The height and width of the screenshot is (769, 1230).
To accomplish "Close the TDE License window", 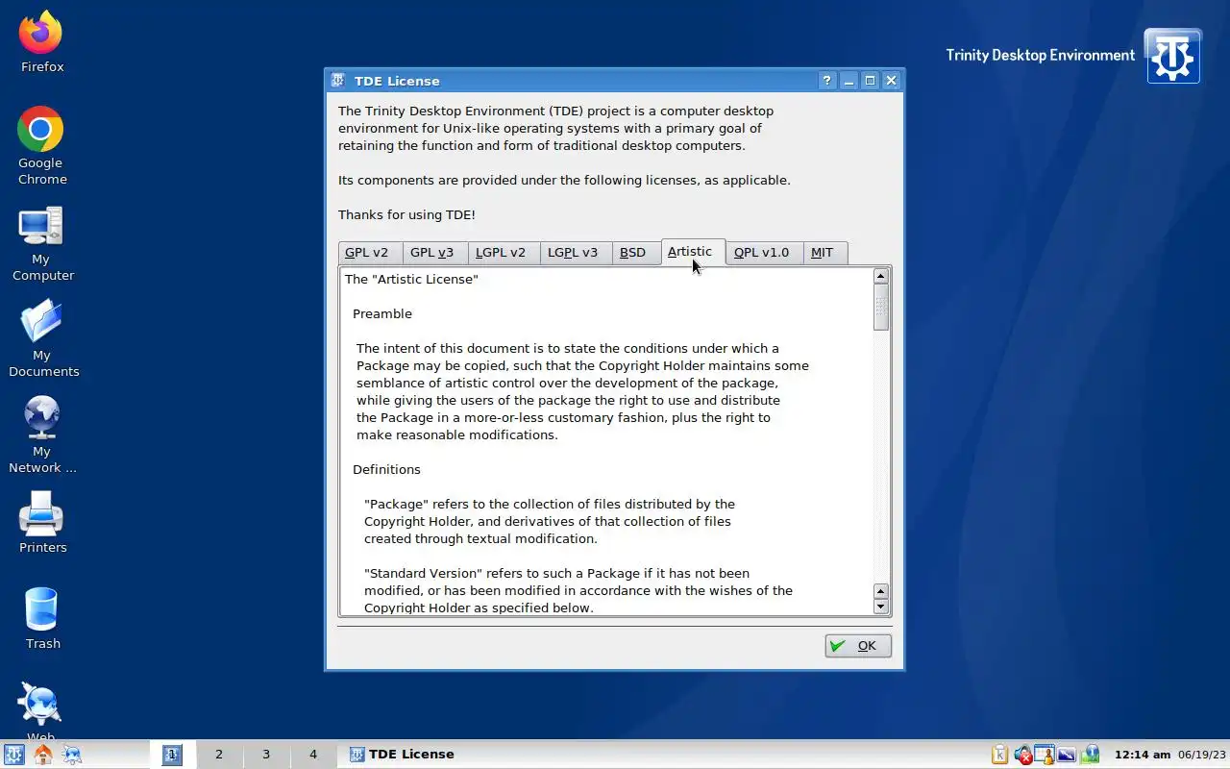I will pyautogui.click(x=891, y=81).
